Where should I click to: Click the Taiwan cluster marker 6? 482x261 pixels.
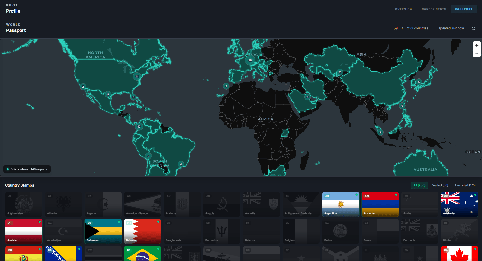pos(402,106)
